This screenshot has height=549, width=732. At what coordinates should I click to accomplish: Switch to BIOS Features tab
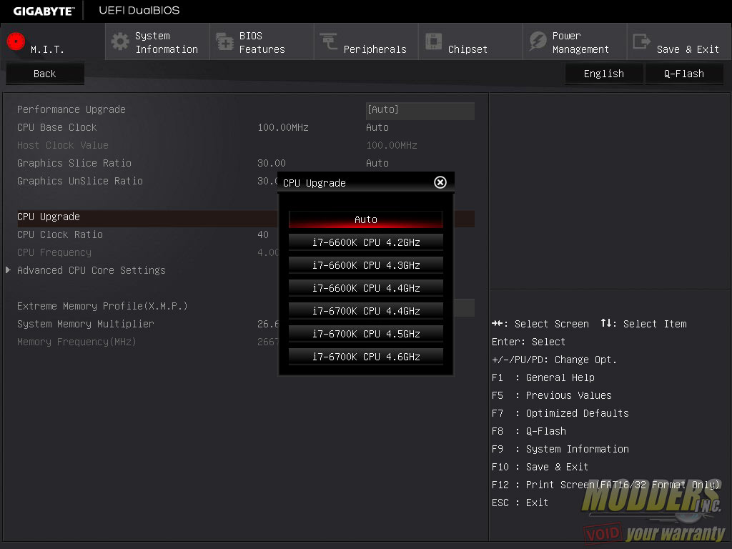point(262,42)
